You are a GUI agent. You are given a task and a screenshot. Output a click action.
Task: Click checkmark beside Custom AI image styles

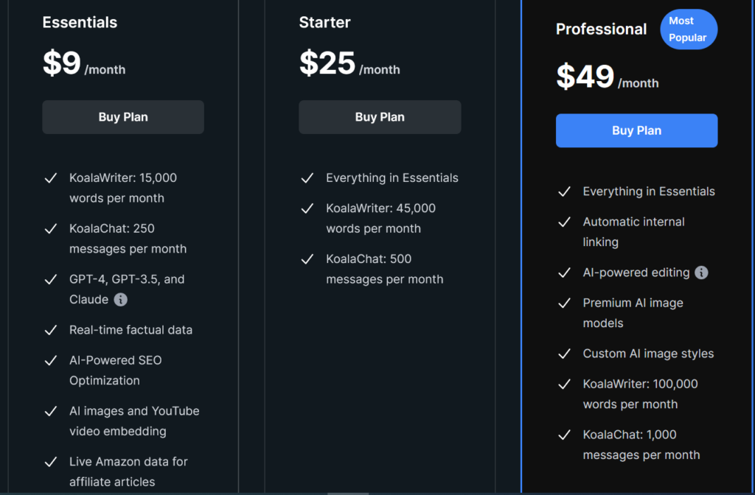click(x=564, y=354)
